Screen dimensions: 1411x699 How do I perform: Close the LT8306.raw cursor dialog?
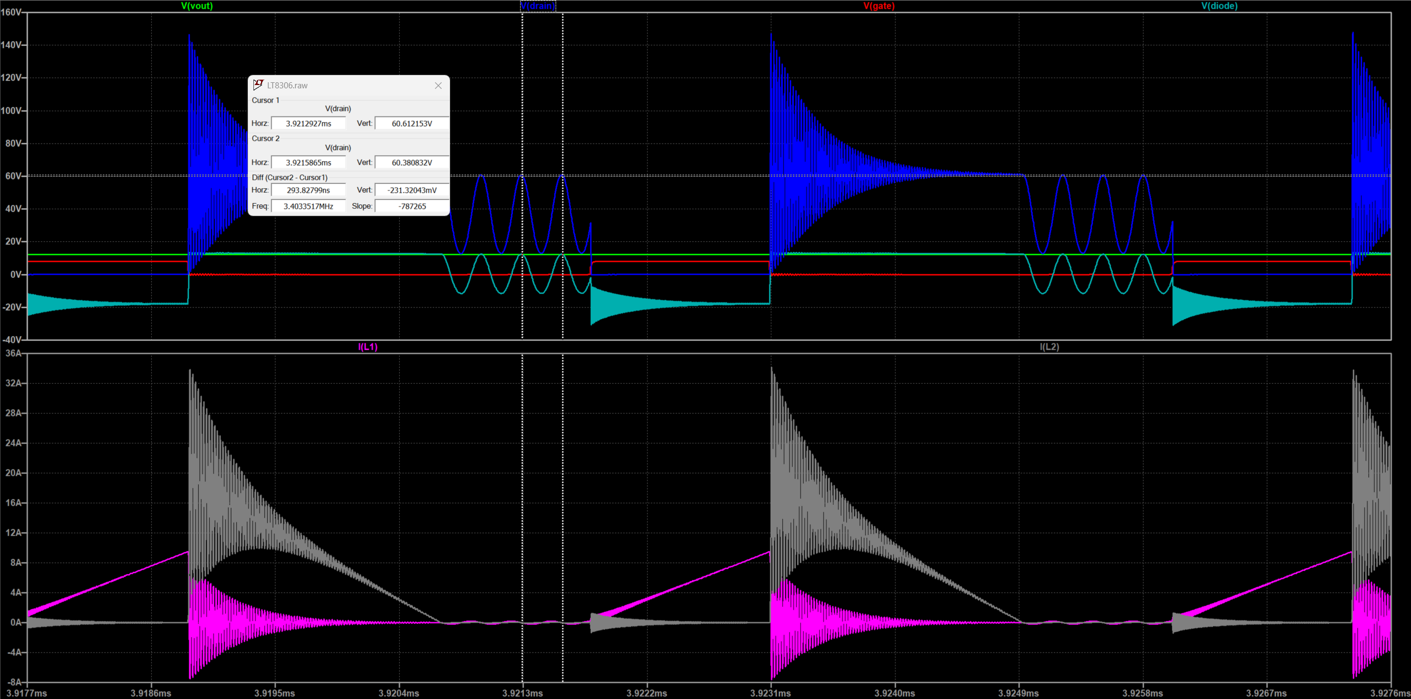438,86
